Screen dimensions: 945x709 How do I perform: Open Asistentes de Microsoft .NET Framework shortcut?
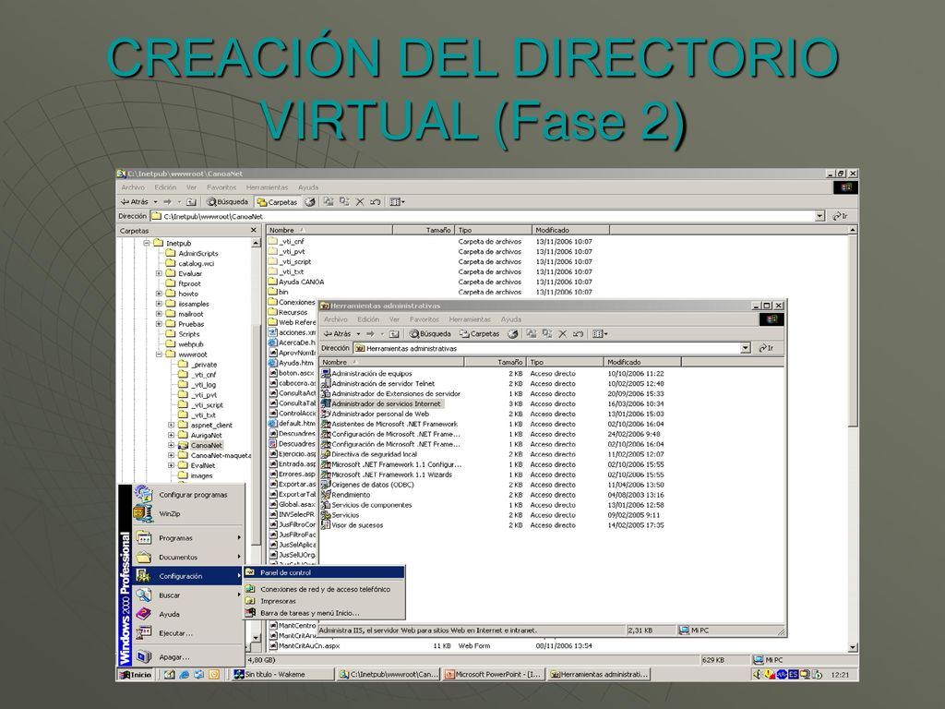point(390,424)
